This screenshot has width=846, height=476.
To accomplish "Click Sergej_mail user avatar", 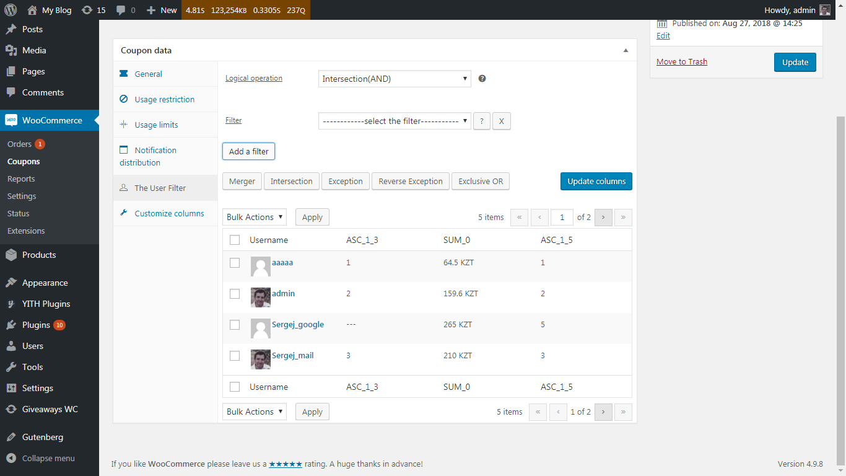I will [261, 359].
